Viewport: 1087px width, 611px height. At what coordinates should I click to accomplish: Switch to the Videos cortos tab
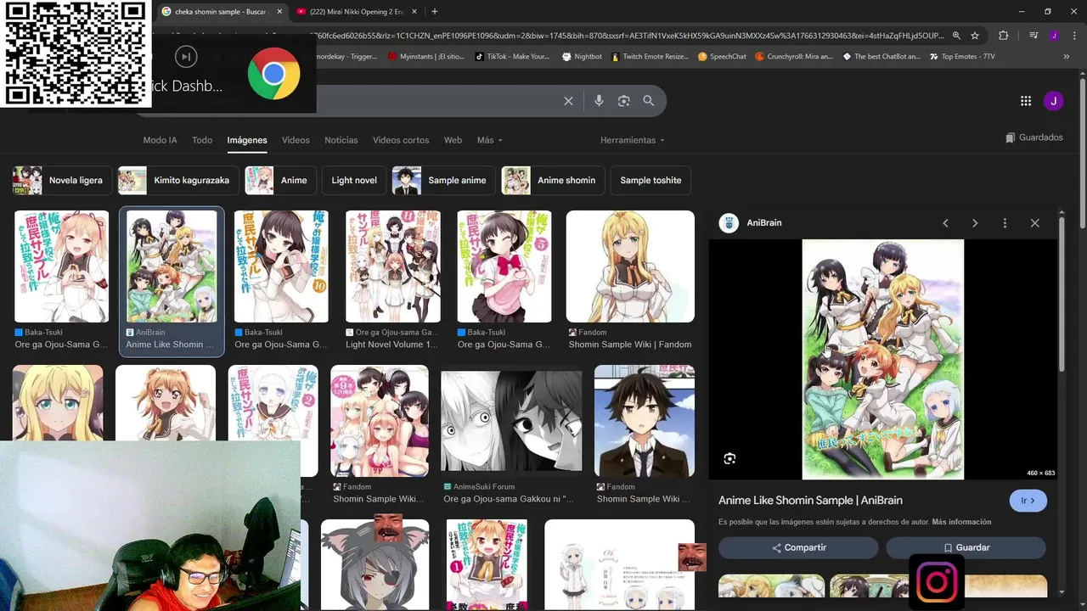pyautogui.click(x=401, y=140)
